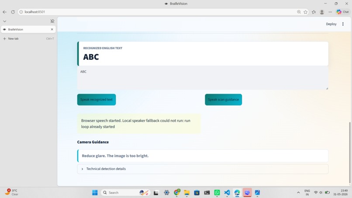352x198 pixels.
Task: Click the page vertical scrollbar
Action: [350, 153]
